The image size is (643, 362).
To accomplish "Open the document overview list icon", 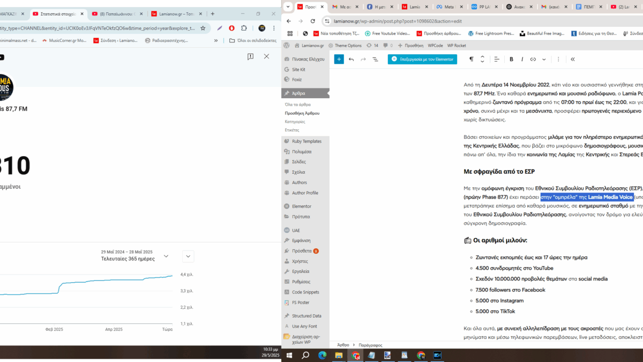I will pos(375,59).
